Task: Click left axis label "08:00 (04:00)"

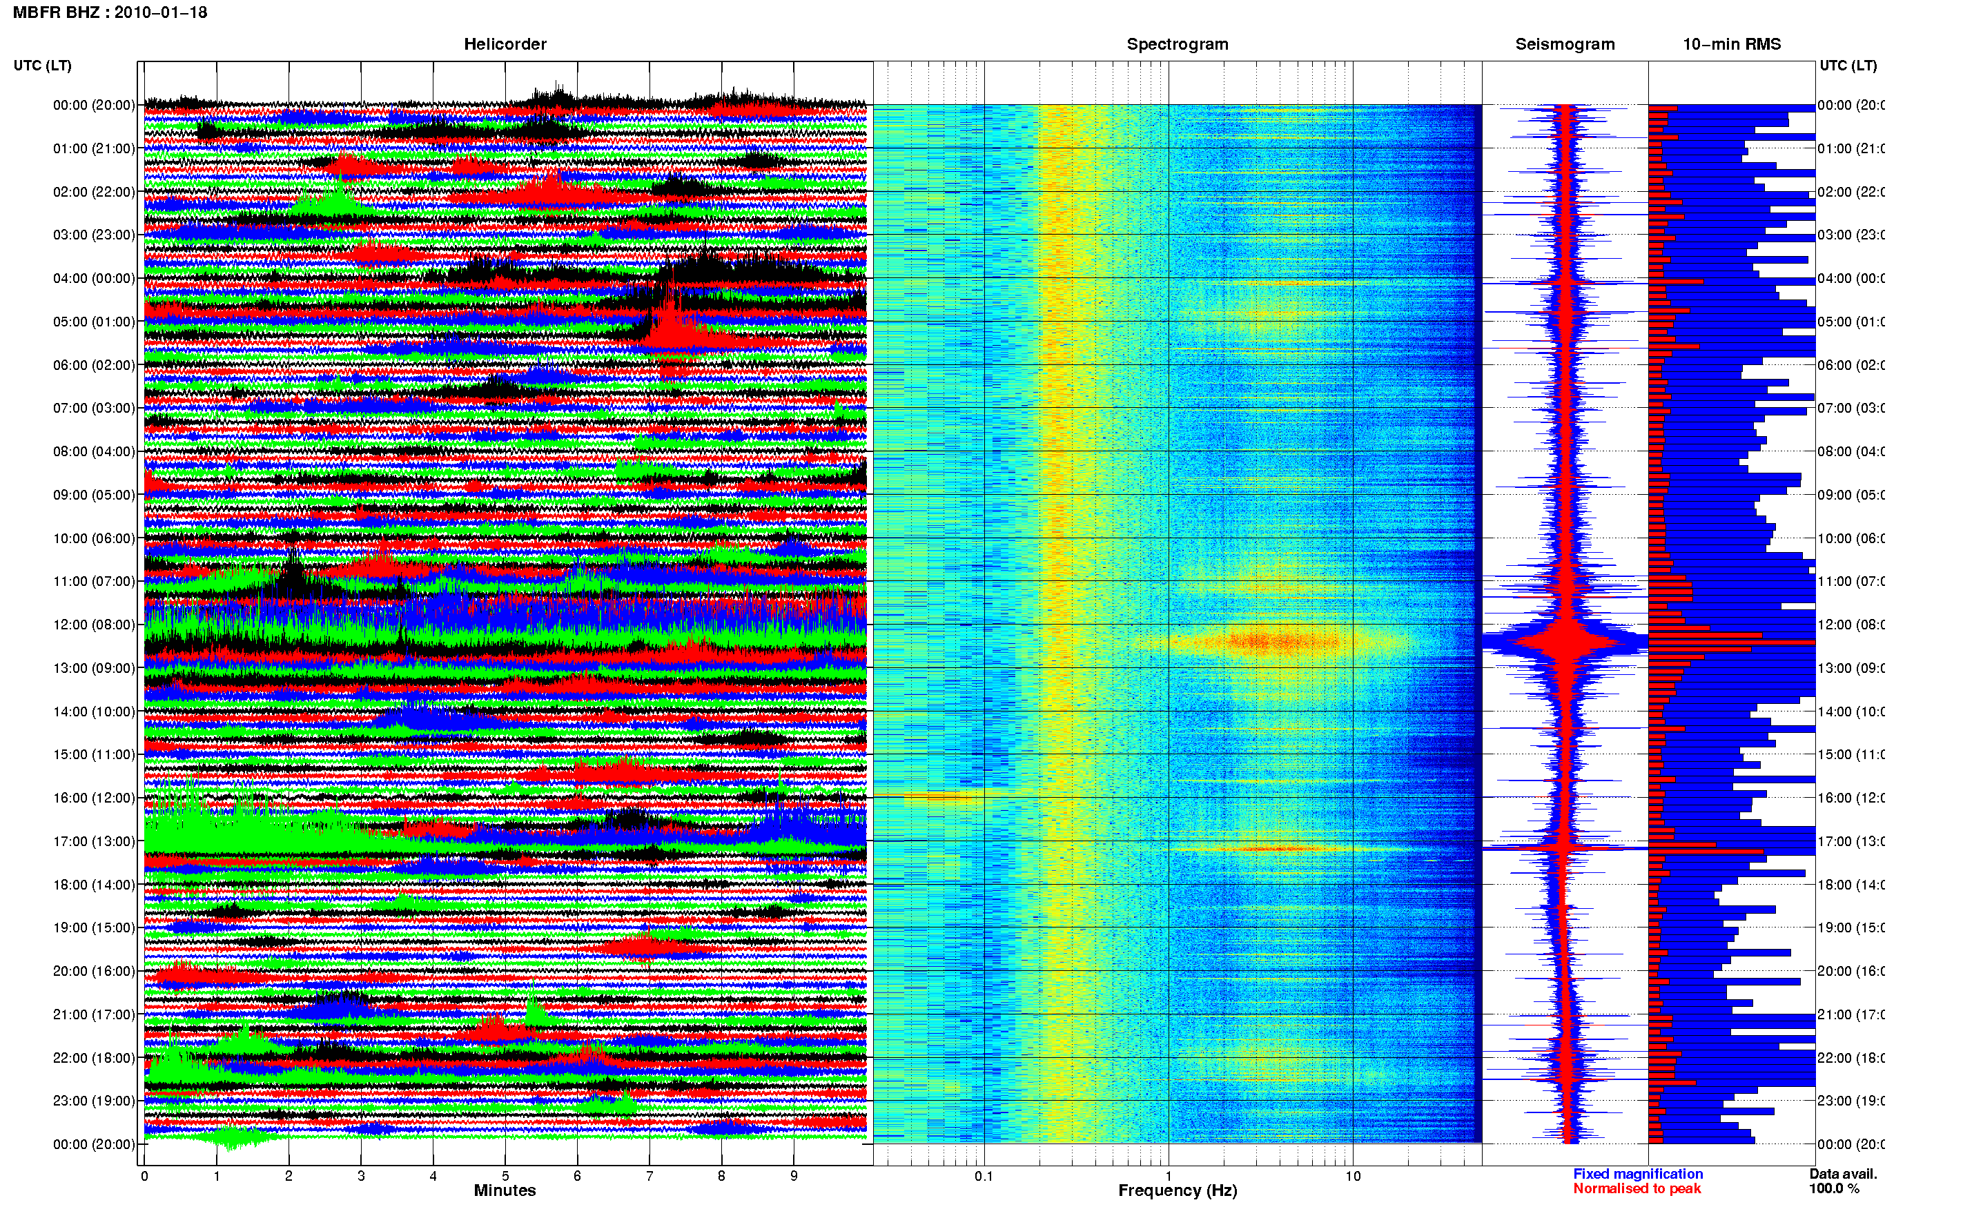Action: click(94, 451)
